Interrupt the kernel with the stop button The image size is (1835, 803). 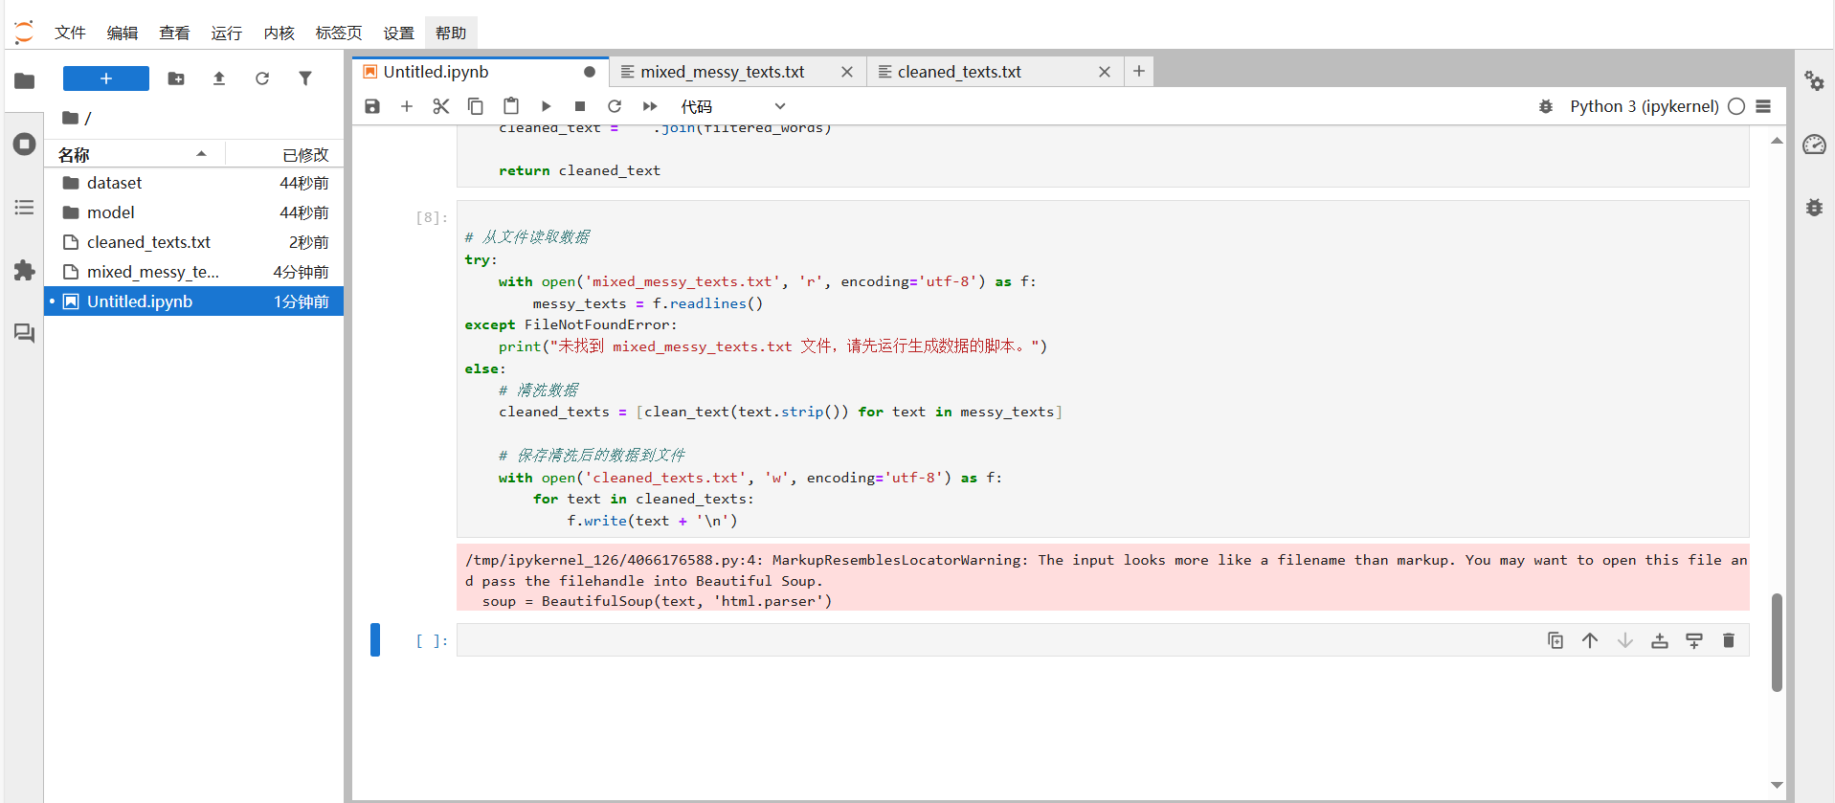point(580,106)
